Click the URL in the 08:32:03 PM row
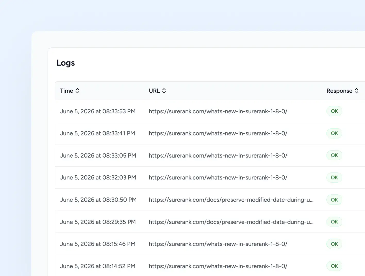This screenshot has width=365, height=276. point(218,178)
